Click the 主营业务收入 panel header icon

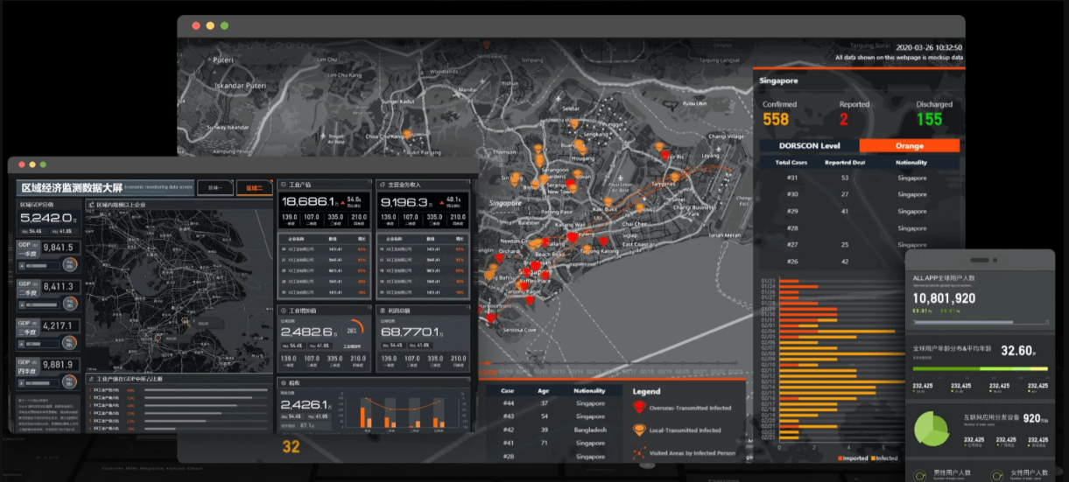382,185
